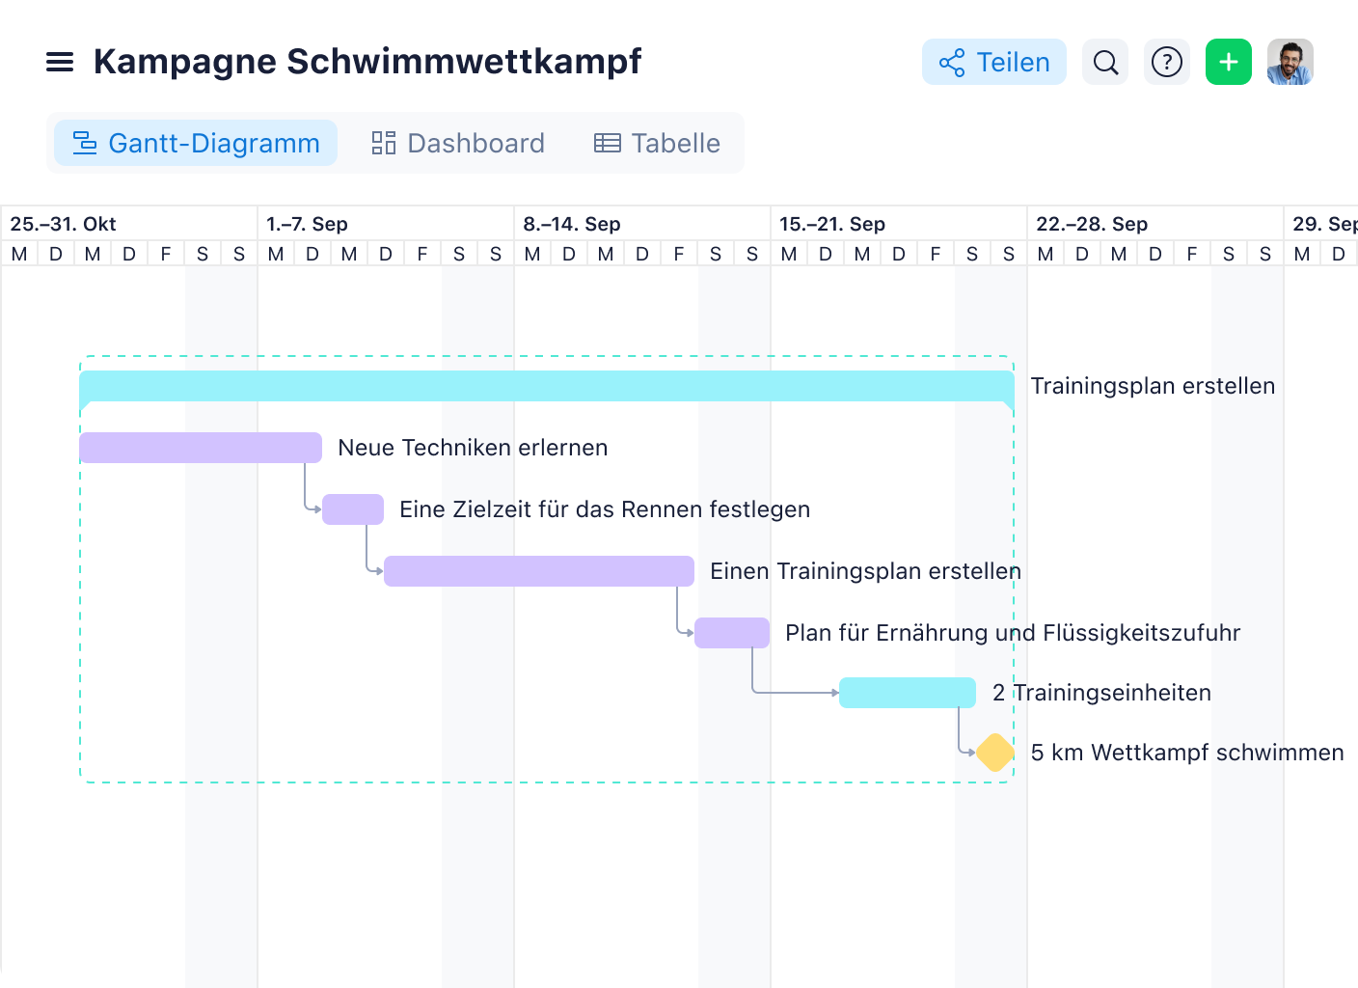Click the 5 km Wettkampf milestone diamond
Image resolution: width=1358 pixels, height=988 pixels.
994,753
